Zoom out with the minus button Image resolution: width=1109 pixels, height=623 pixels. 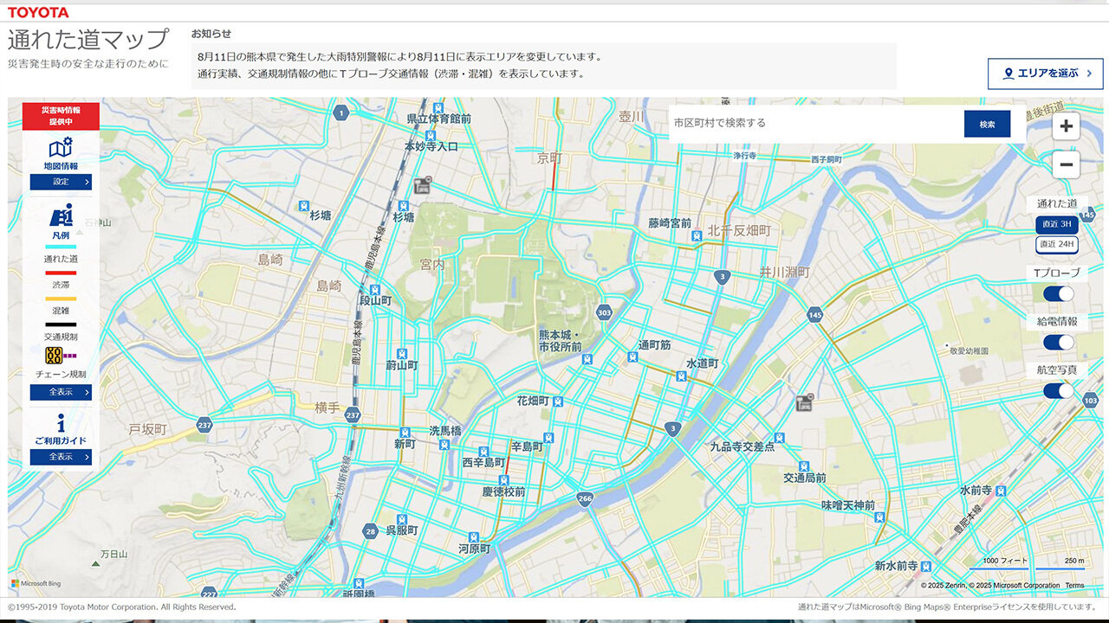[x=1066, y=164]
